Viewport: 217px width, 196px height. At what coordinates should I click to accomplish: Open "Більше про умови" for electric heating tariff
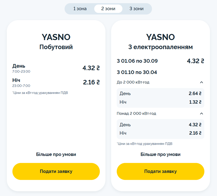(160, 154)
